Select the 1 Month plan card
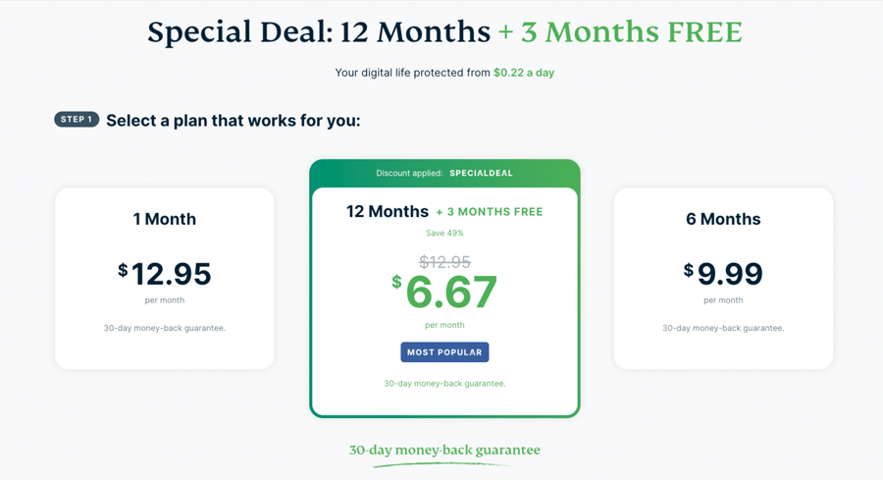The image size is (883, 480). [165, 279]
